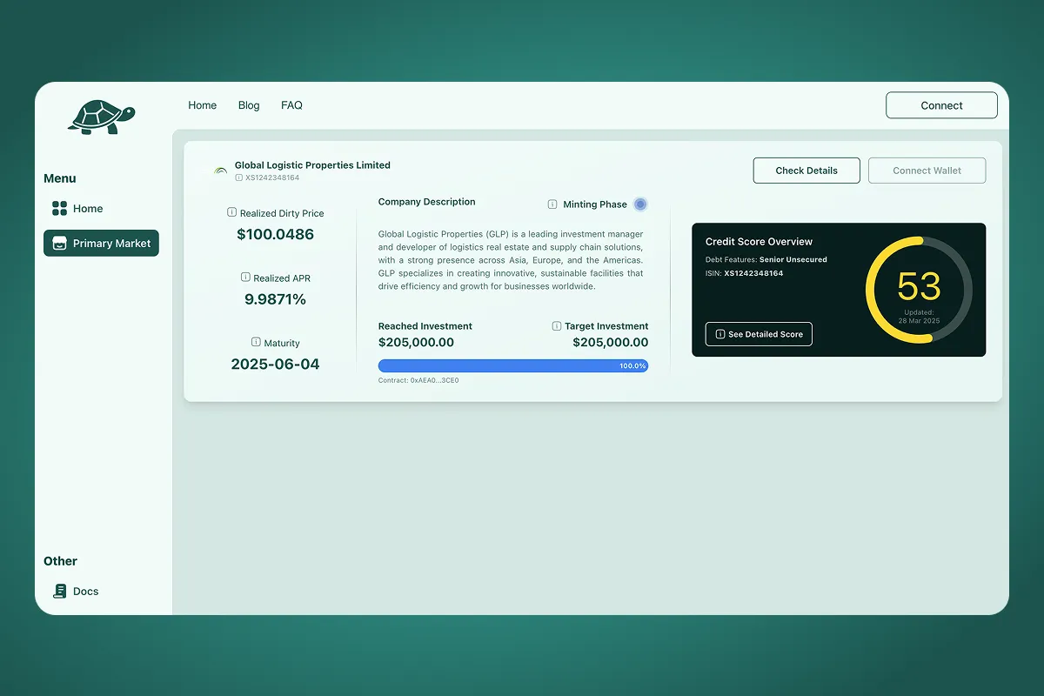1044x696 pixels.
Task: Click info icon beside XS1242348164 under company name
Action: (238, 177)
